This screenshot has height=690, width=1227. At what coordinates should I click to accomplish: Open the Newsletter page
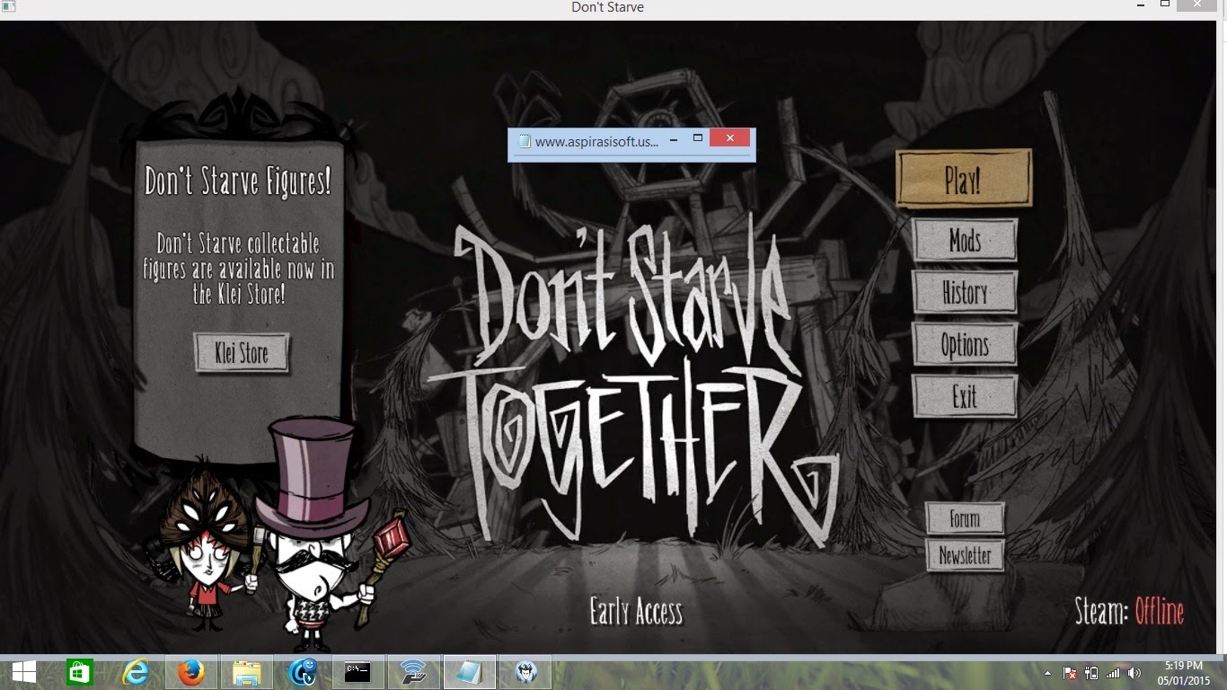[x=966, y=555]
